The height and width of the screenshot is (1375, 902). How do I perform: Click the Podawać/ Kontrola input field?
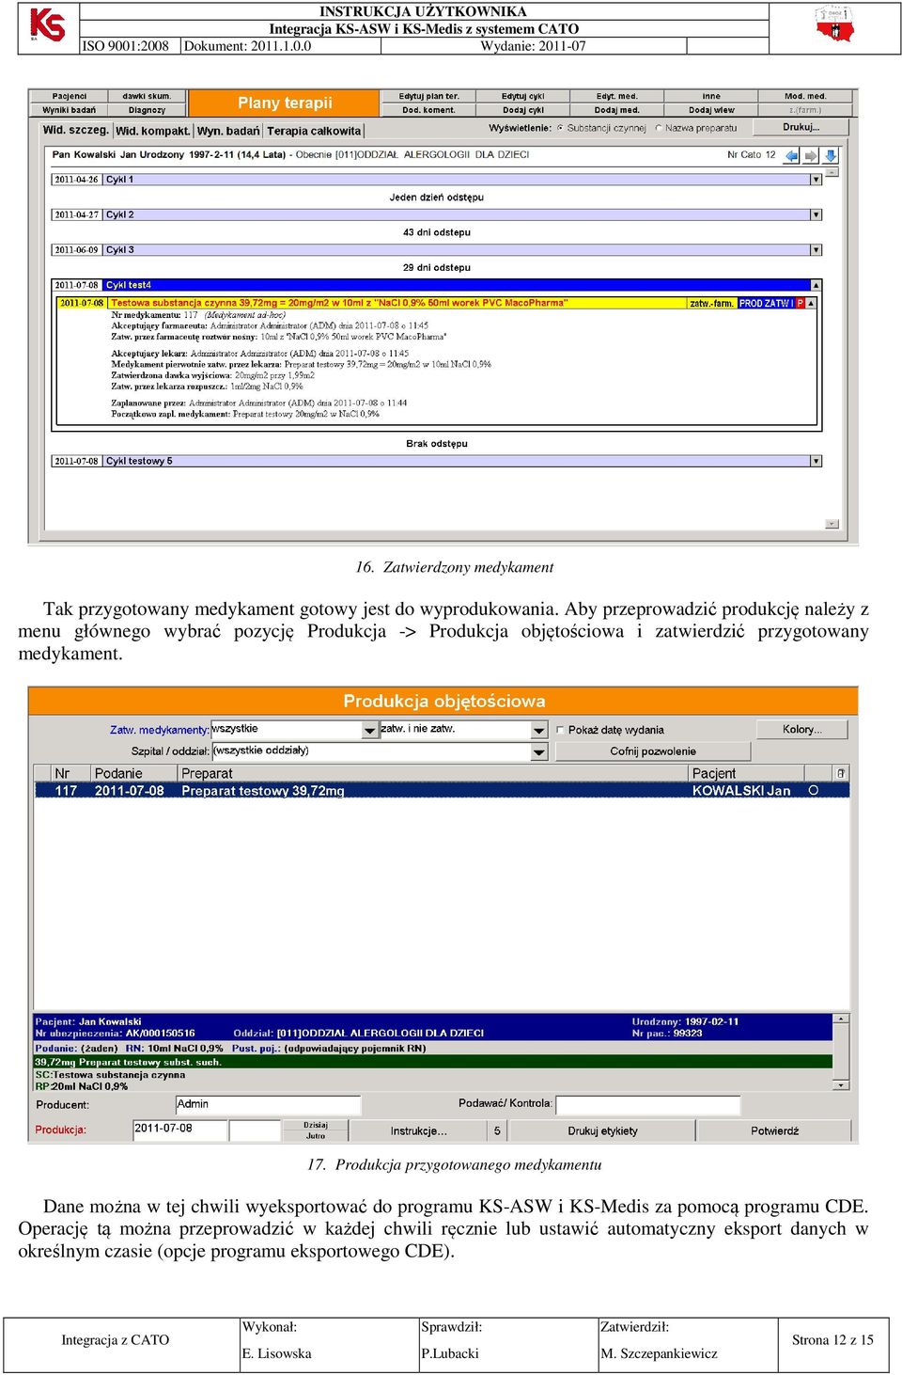648,1104
